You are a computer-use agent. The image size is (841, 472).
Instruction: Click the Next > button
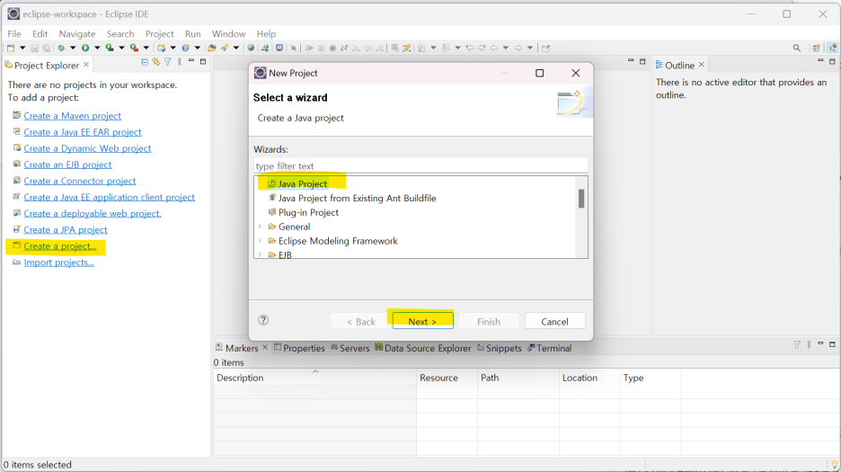[x=422, y=321]
